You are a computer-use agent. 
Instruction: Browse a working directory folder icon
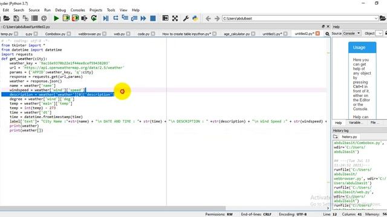point(383,19)
